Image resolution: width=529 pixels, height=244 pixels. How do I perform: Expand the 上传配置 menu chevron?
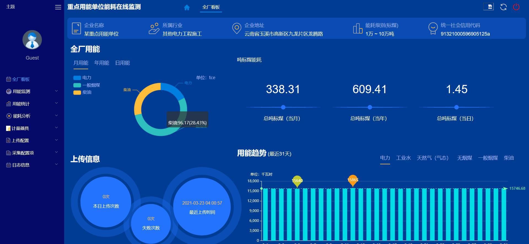(x=56, y=140)
